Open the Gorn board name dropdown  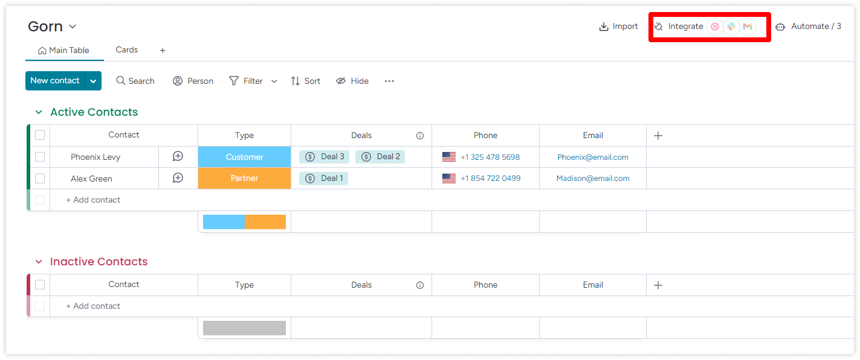(73, 27)
